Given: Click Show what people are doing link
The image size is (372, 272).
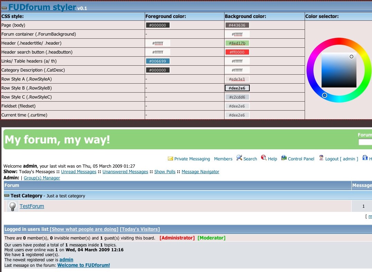Looking at the screenshot, I should pyautogui.click(x=84, y=229).
